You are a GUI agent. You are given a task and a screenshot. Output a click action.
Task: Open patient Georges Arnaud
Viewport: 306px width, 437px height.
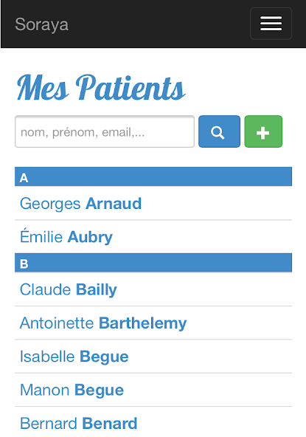point(153,204)
